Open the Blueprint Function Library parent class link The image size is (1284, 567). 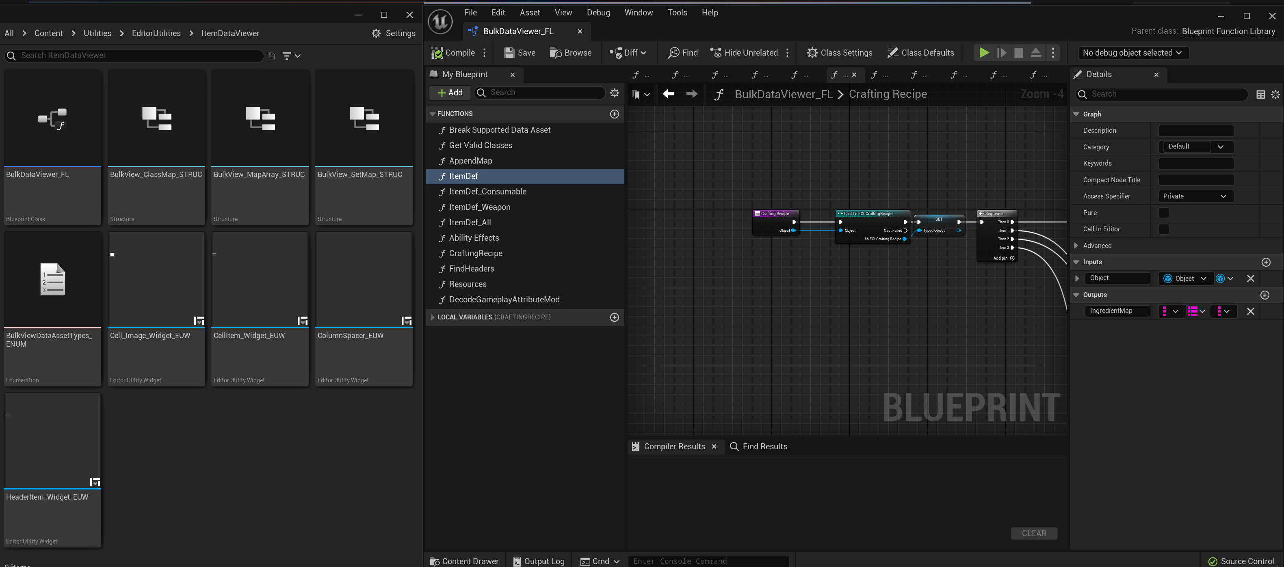click(x=1228, y=31)
